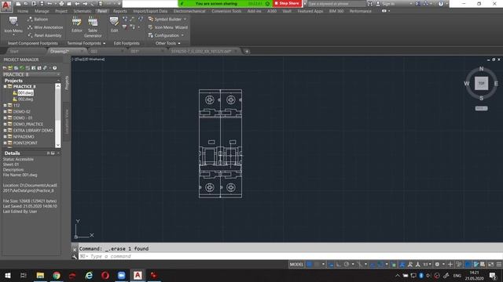Image resolution: width=503 pixels, height=282 pixels.
Task: Expand the 112 project node
Action: [6, 105]
